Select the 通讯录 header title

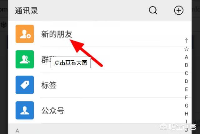click(x=26, y=11)
